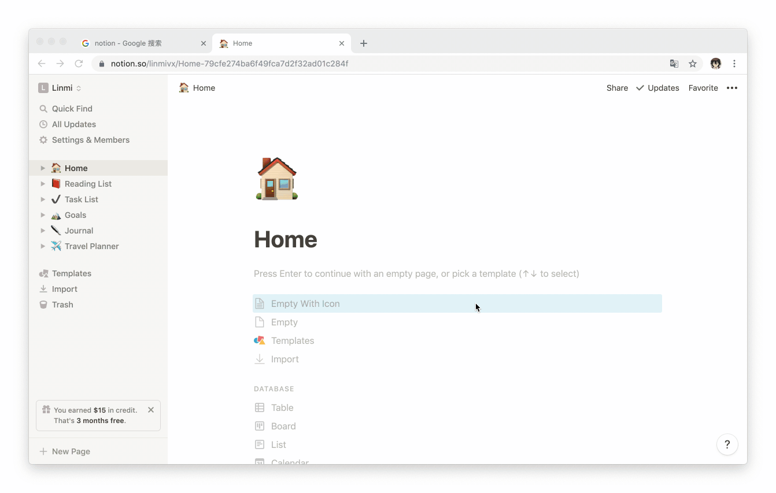This screenshot has width=776, height=493.
Task: Click the Import arrow icon in page list
Action: [260, 359]
